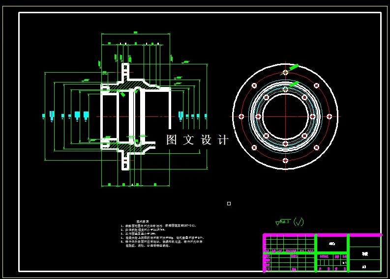Click the 40Cr material cell in title block
Screen dimensions: 390x279
click(332, 244)
